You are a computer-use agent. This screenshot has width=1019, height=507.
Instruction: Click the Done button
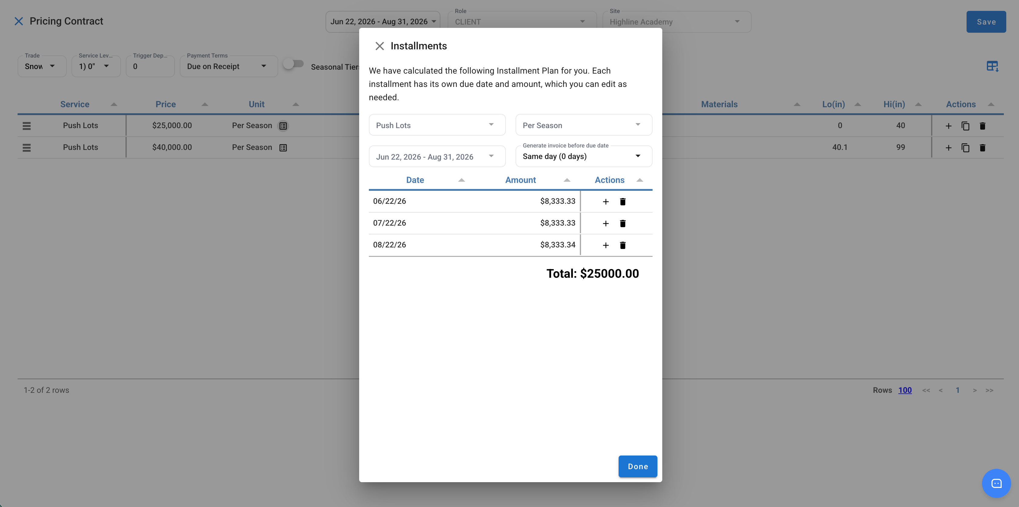638,466
